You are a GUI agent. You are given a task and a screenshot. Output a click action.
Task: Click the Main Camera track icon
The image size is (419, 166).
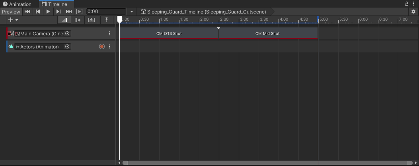(x=10, y=33)
